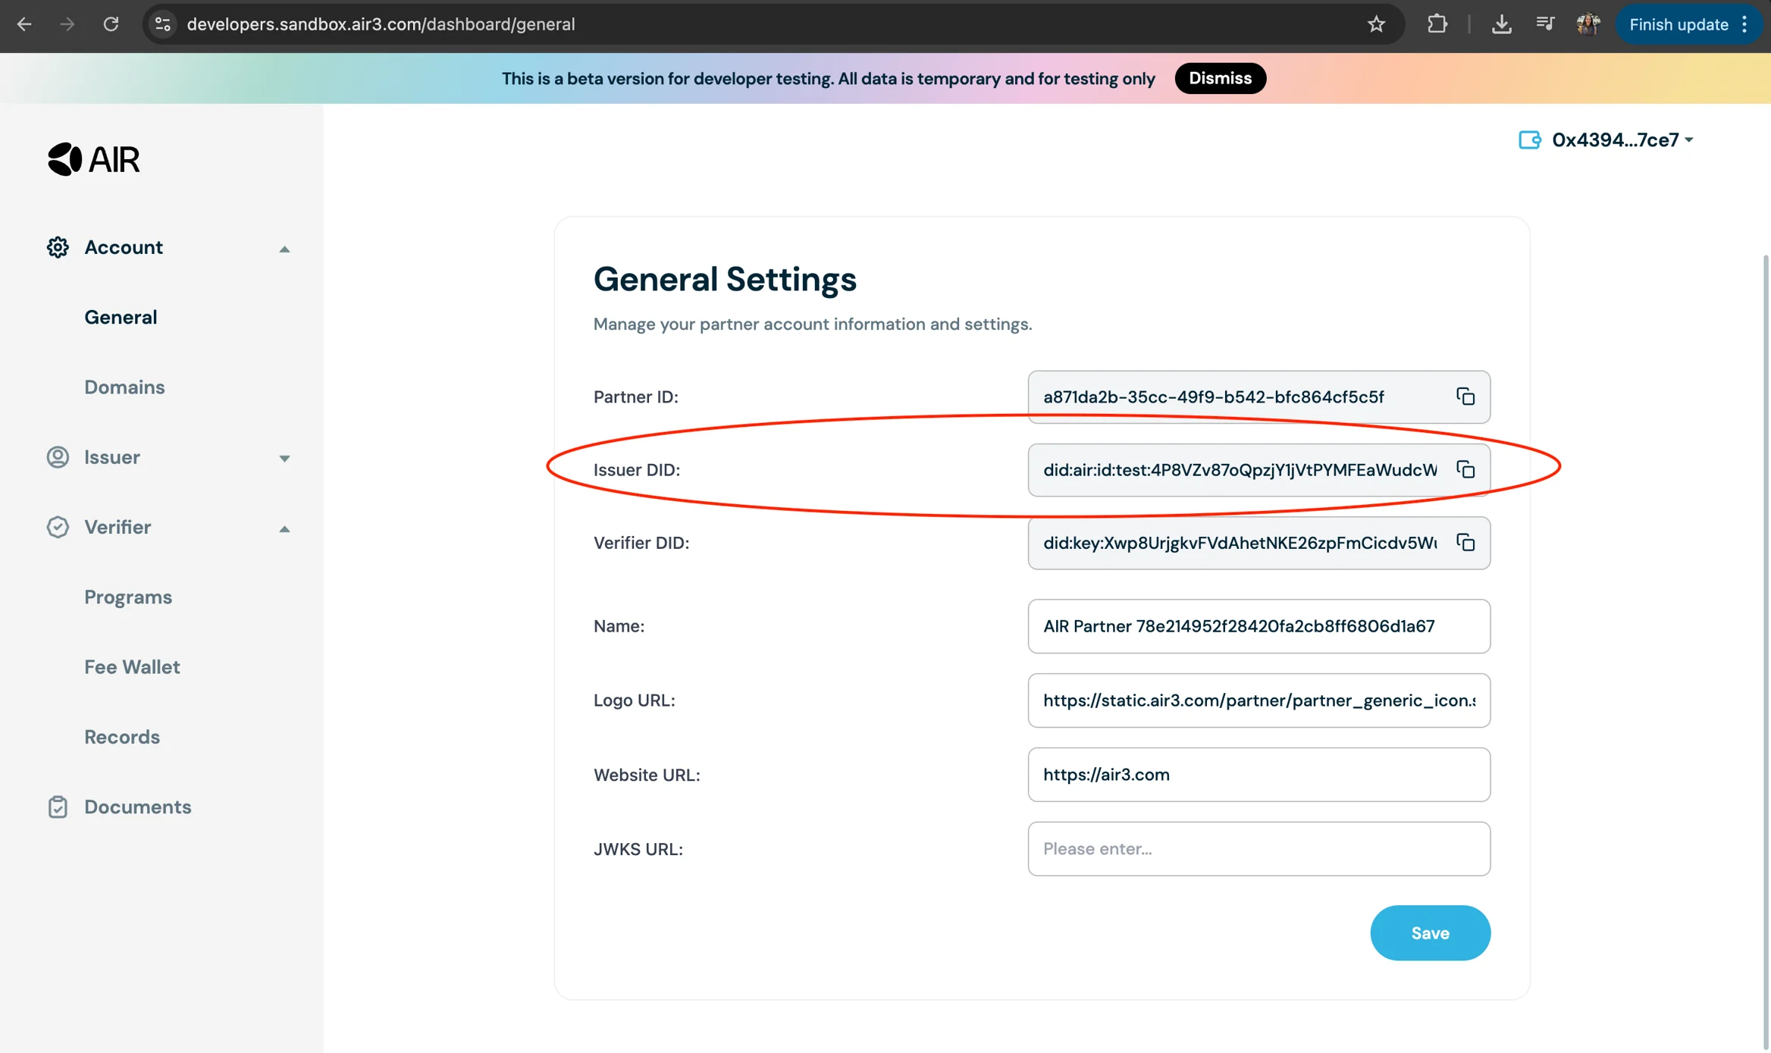Click the AIR logo
1771x1053 pixels.
94,159
